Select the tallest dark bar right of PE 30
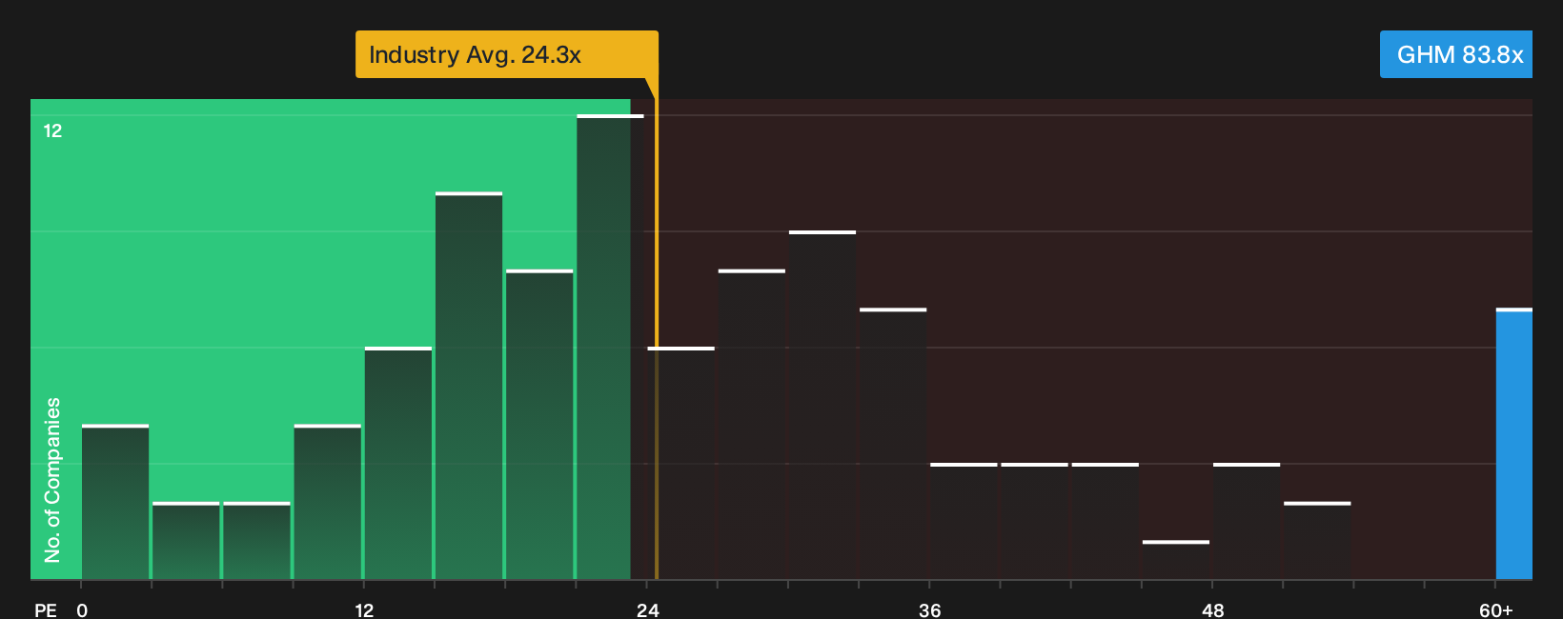Viewport: 1563px width, 619px height. point(822,405)
